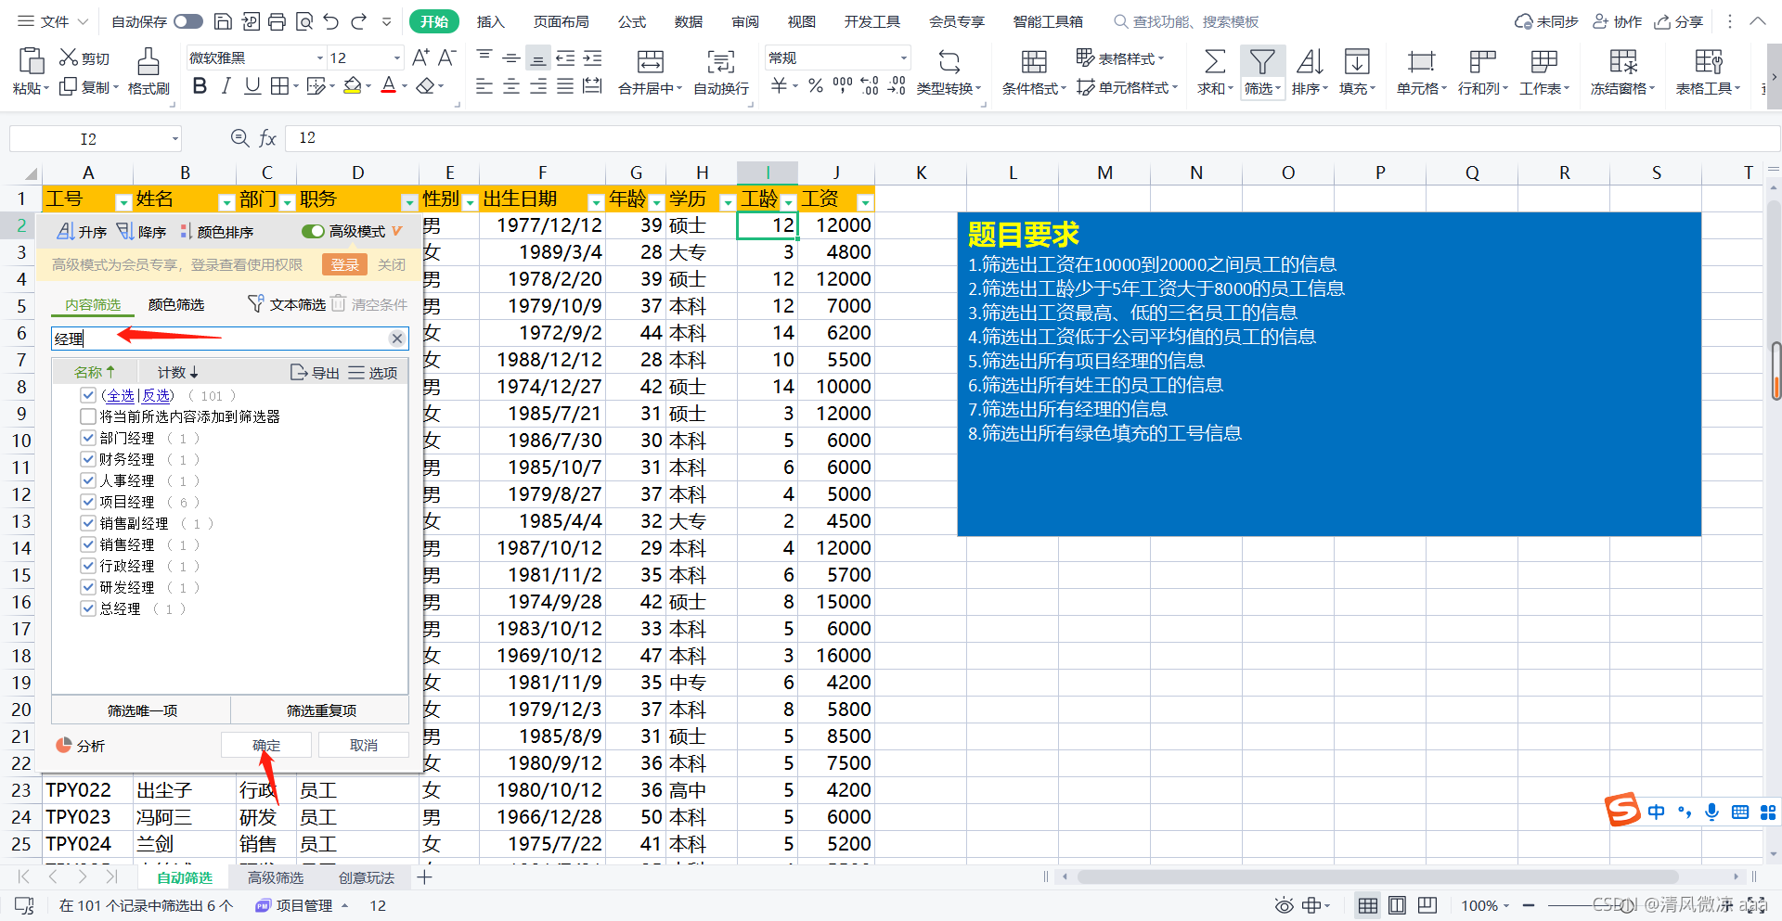Click the Filter (筛选) funnel icon in ribbon

coord(1262,62)
